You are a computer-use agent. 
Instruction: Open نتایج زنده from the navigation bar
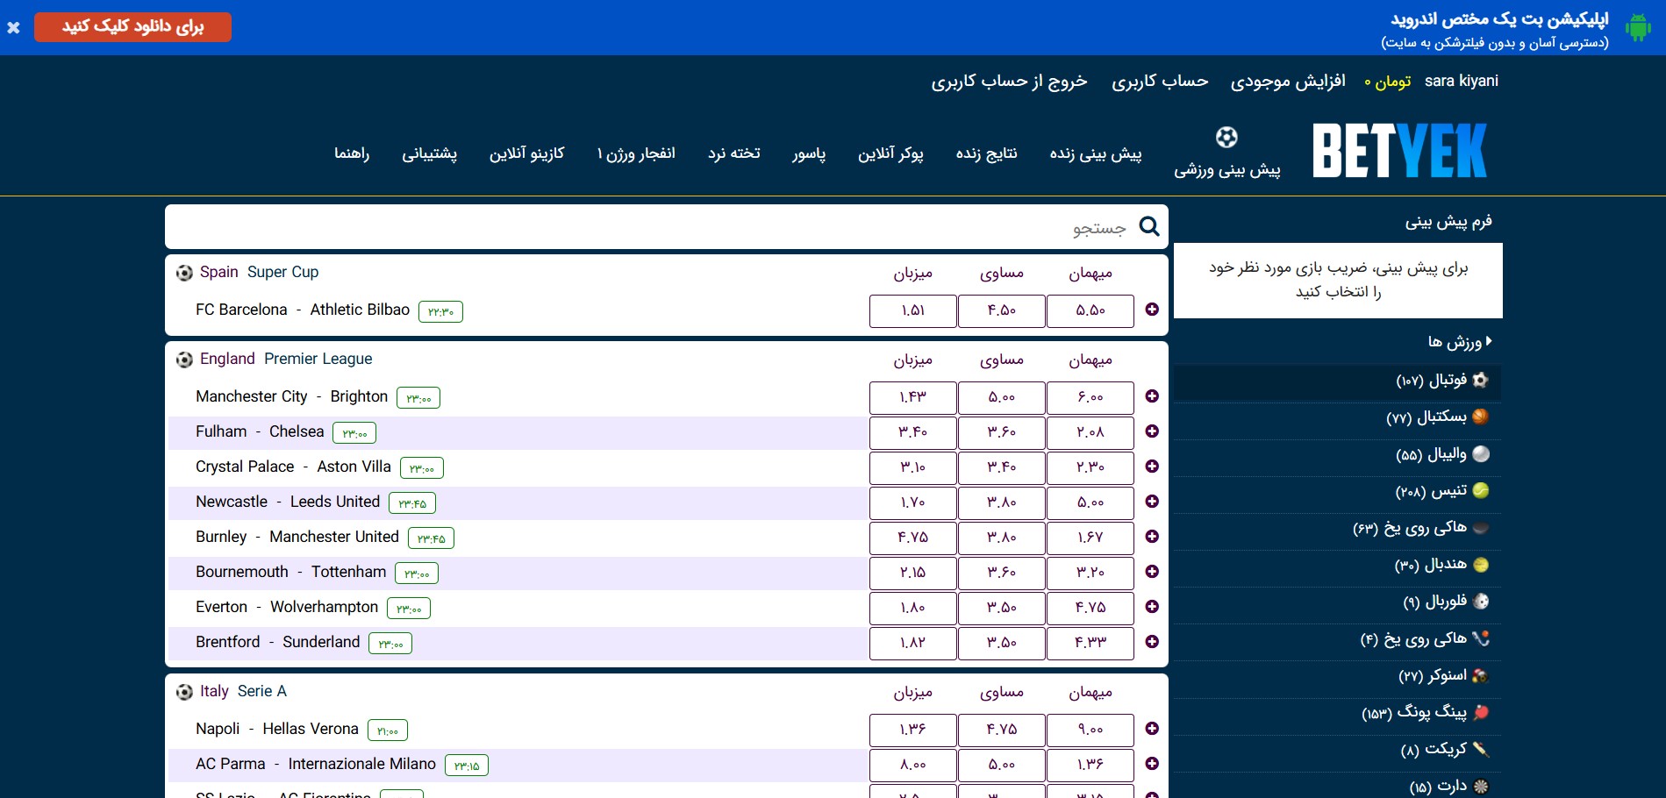tap(986, 153)
